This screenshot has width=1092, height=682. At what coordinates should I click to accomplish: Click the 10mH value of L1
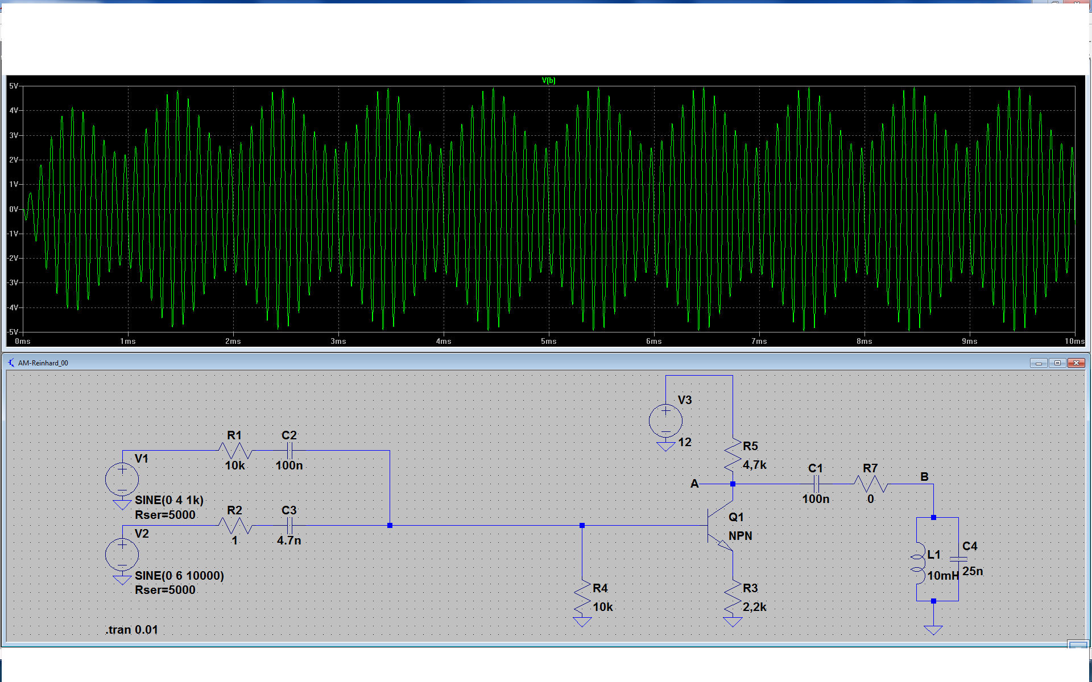coord(943,576)
